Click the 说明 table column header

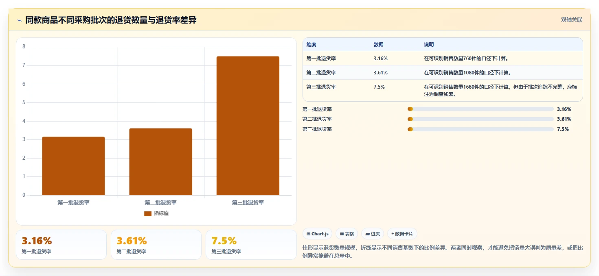click(x=429, y=45)
